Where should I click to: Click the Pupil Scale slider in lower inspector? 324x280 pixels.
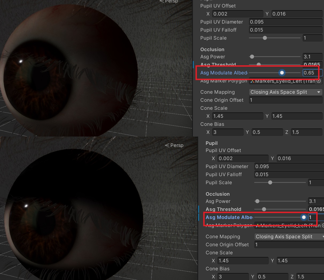[280, 183]
